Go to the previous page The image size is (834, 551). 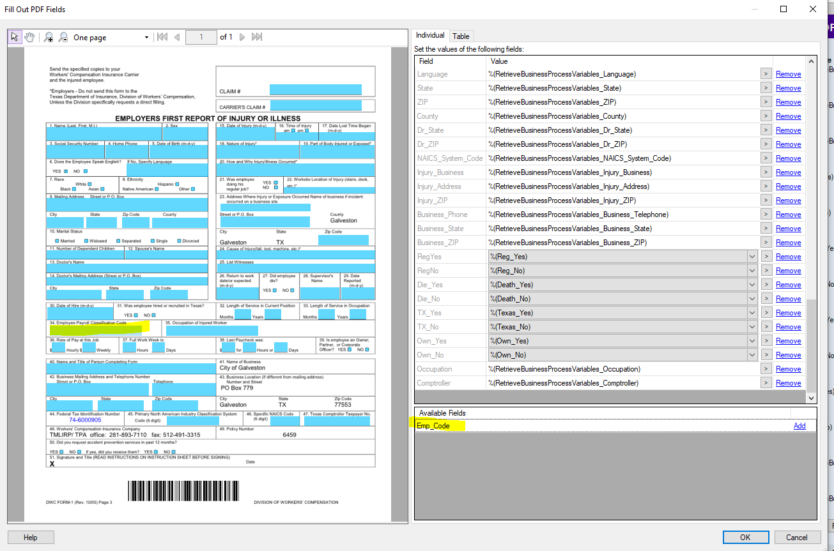click(x=177, y=37)
